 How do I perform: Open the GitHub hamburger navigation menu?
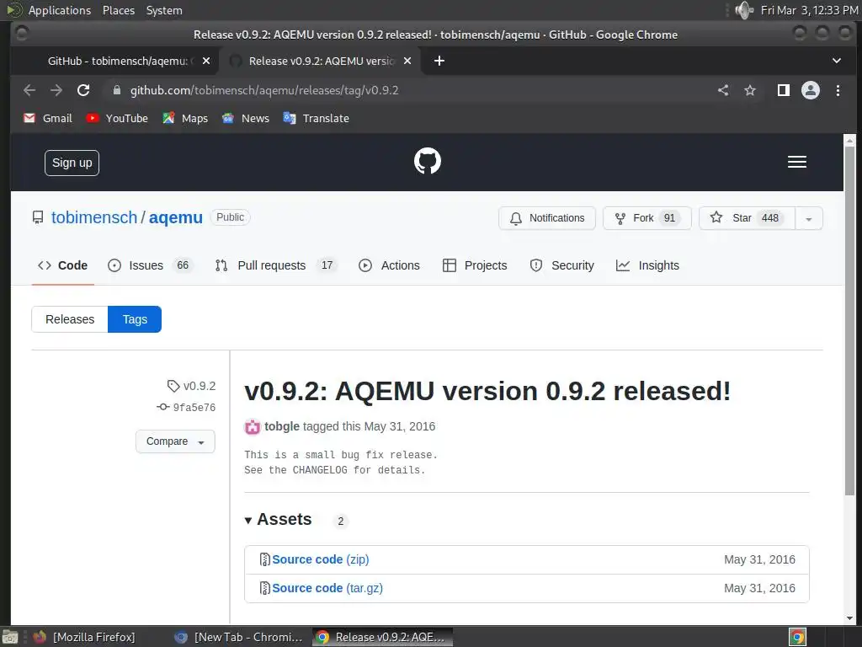click(796, 162)
